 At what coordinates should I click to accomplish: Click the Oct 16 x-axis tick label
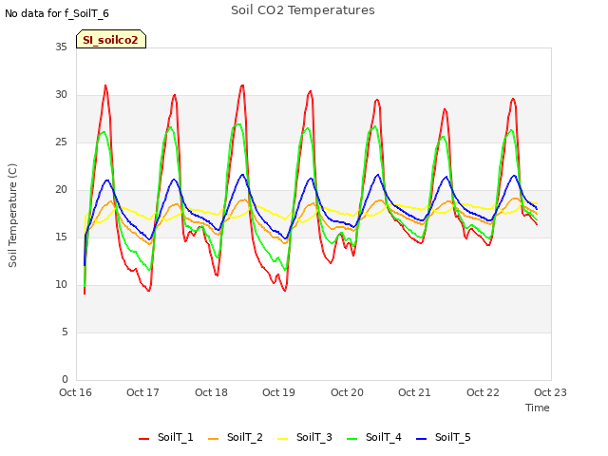[75, 392]
